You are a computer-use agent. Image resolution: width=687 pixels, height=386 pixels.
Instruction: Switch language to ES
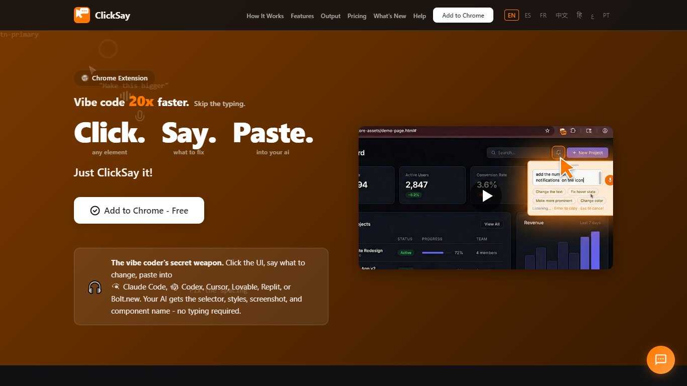tap(528, 16)
